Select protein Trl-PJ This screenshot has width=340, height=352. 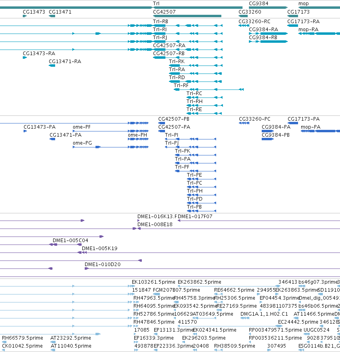(x=172, y=143)
